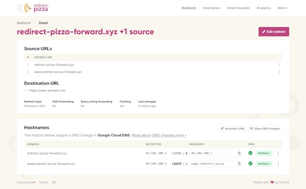Open options menu for redirect-pizza-forward.xyz source URL
306x189 pixels.
tap(279, 65)
